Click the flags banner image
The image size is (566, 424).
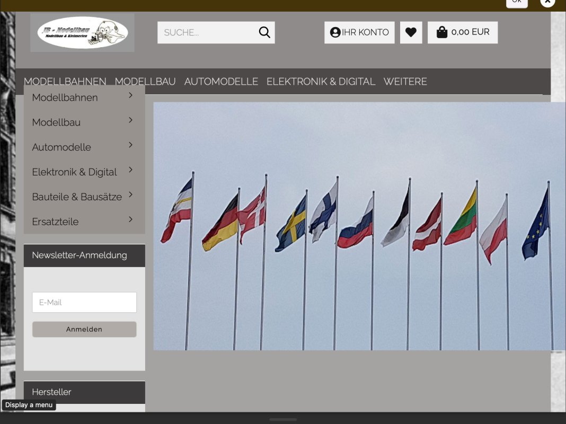[x=359, y=226]
